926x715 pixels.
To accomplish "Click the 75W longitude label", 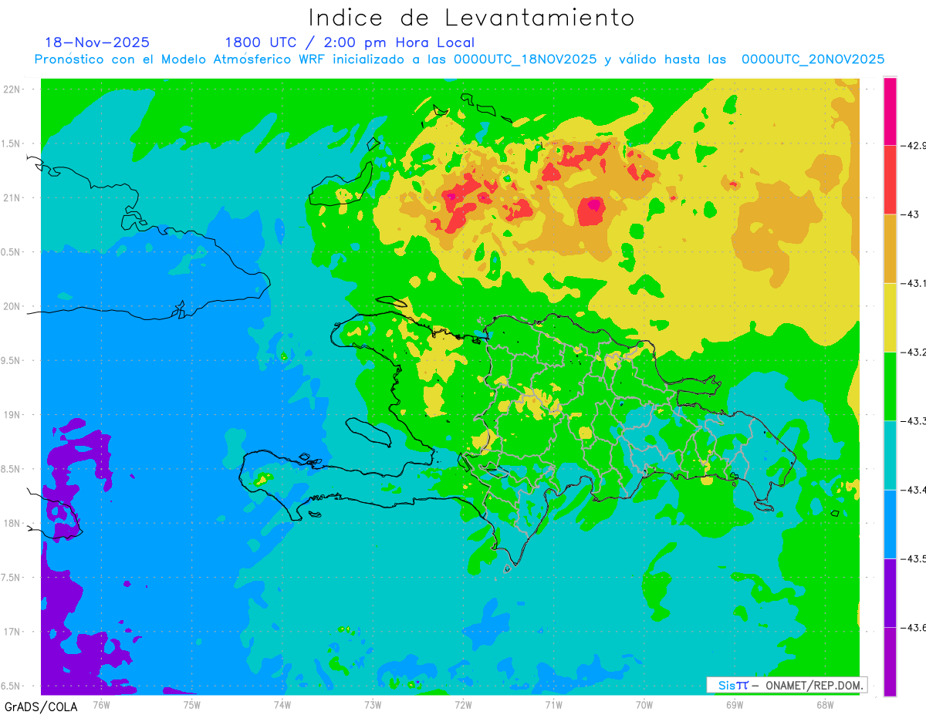I will click(191, 703).
